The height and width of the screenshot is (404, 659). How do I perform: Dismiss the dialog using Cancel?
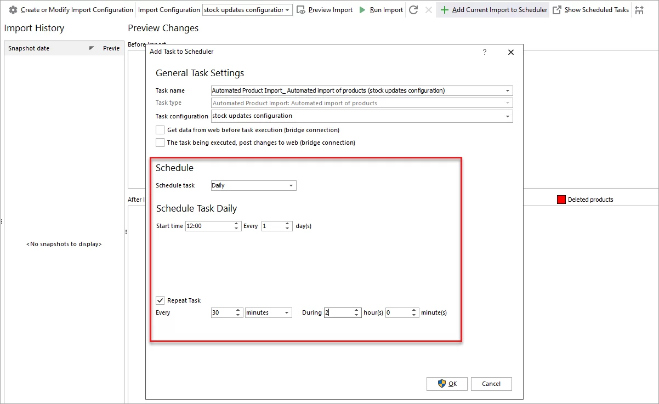click(491, 384)
